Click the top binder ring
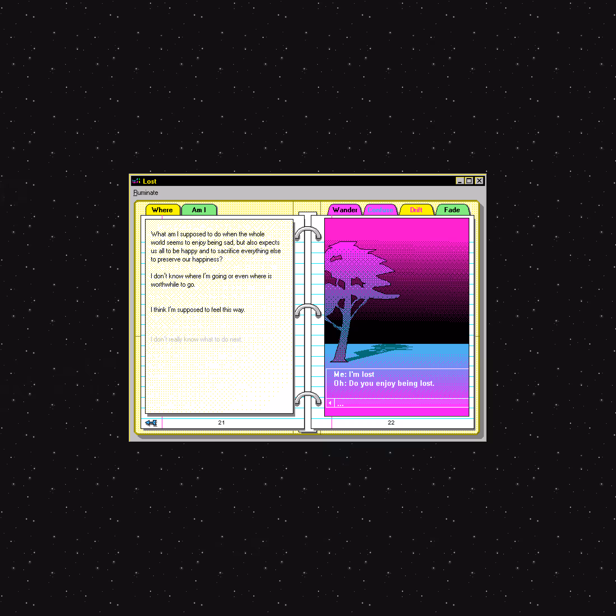 click(x=308, y=234)
